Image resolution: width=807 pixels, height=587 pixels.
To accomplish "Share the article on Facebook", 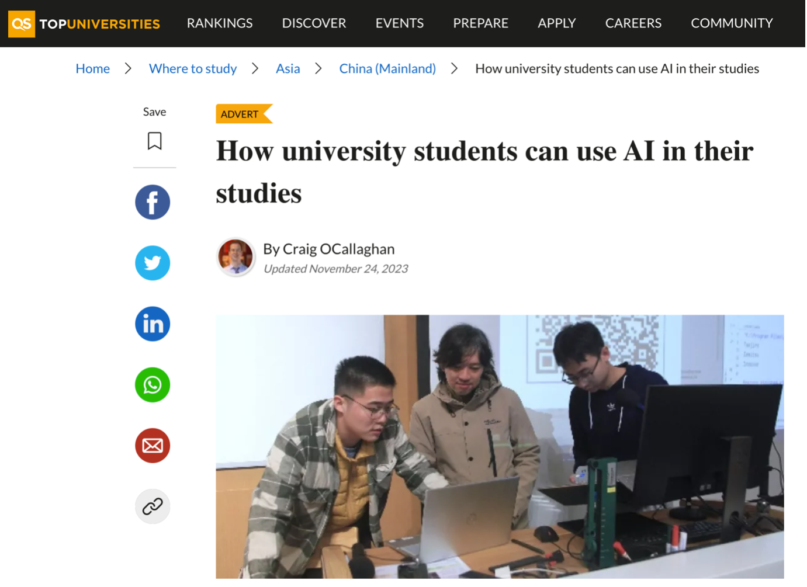I will 153,203.
